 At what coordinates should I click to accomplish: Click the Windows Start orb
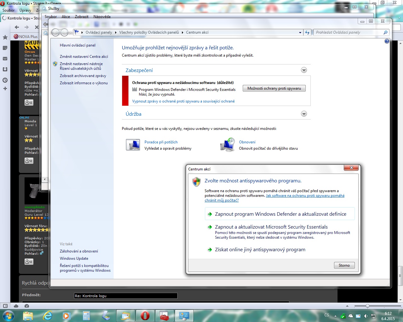[x=8, y=315]
